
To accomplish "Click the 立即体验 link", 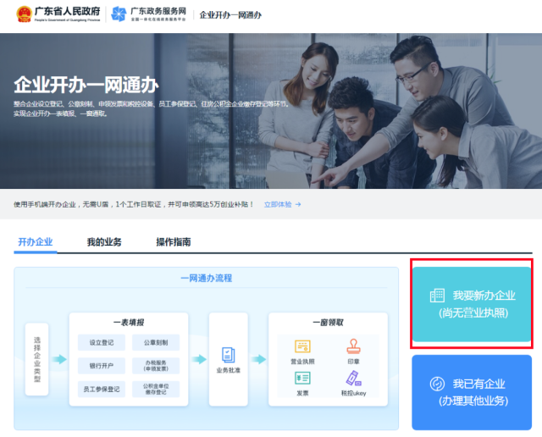I will click(x=278, y=204).
